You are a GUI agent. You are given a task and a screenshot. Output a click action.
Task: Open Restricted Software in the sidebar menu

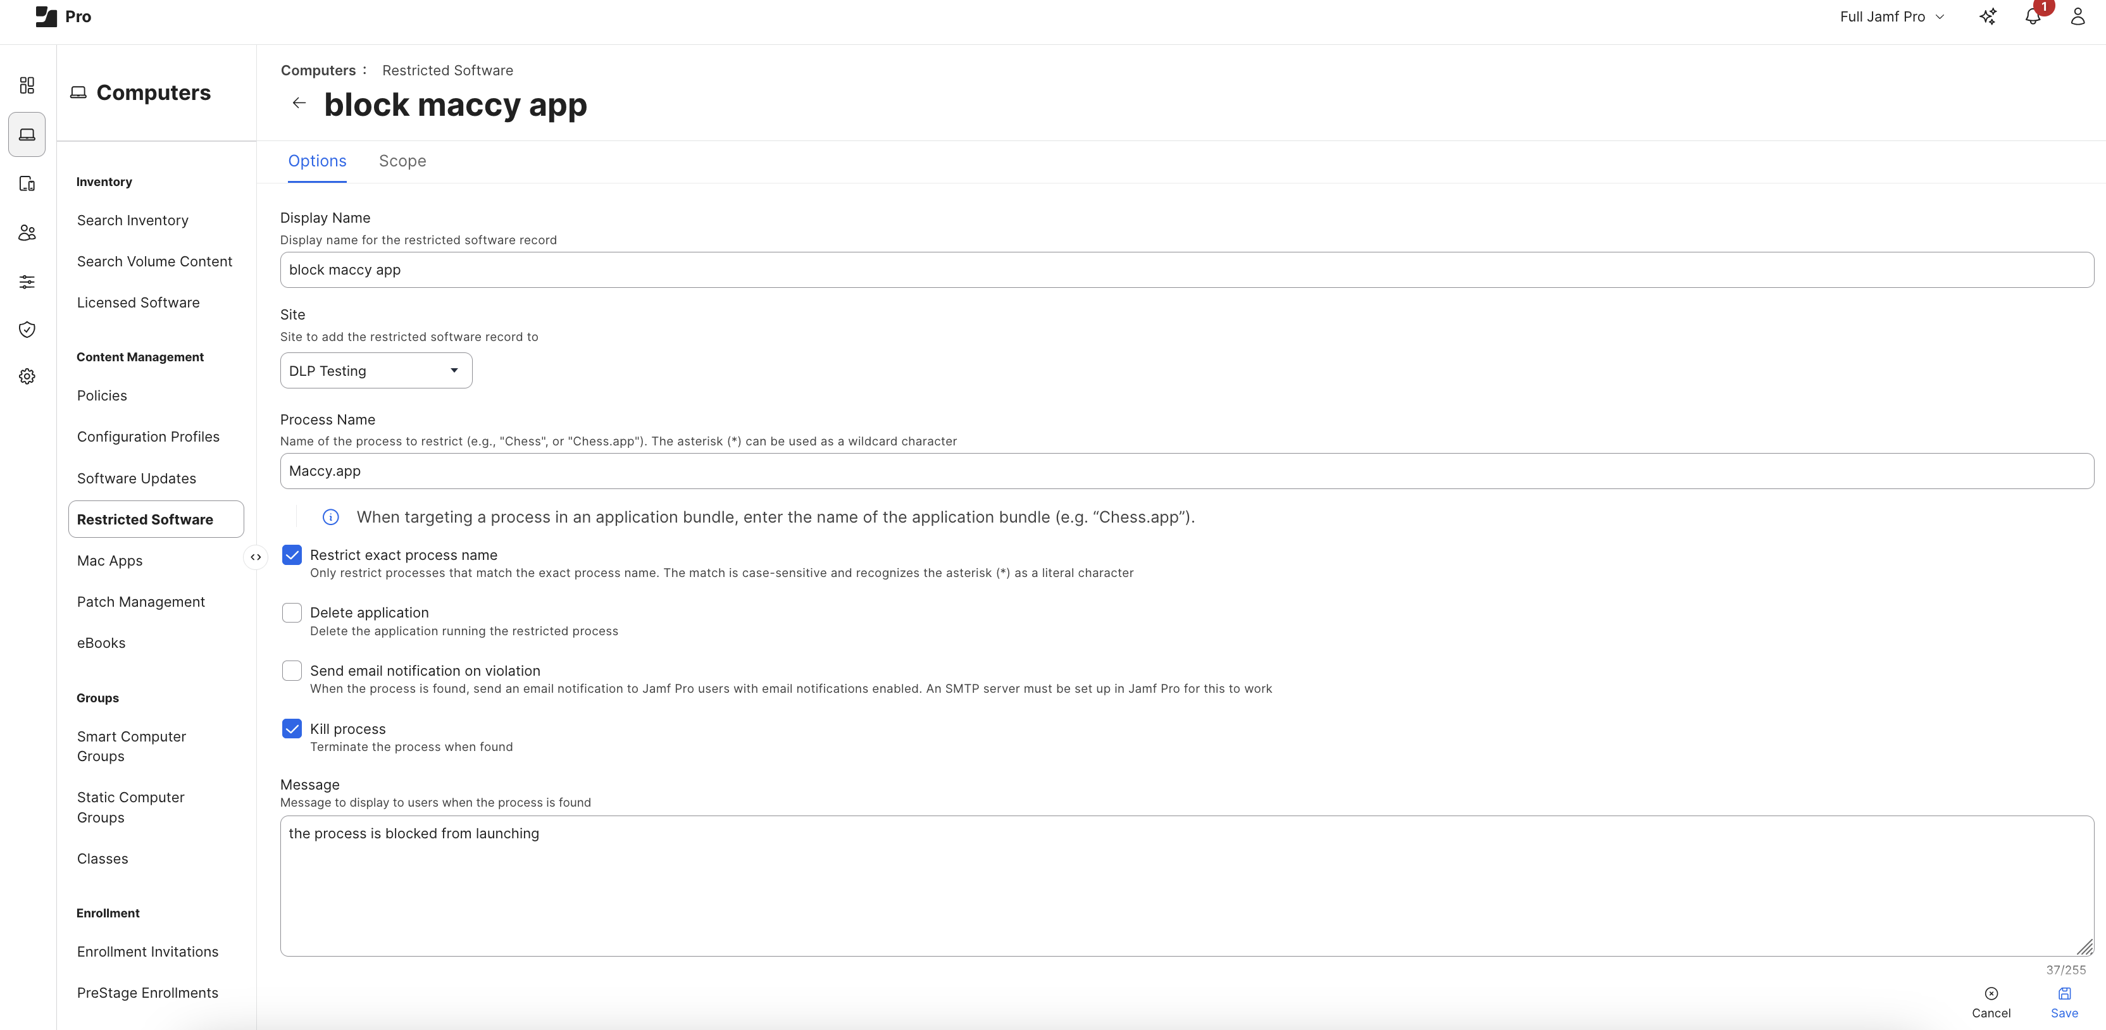click(145, 519)
